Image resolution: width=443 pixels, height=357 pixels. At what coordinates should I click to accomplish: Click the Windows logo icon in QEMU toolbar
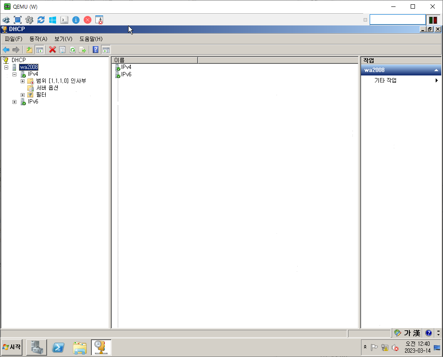[53, 20]
